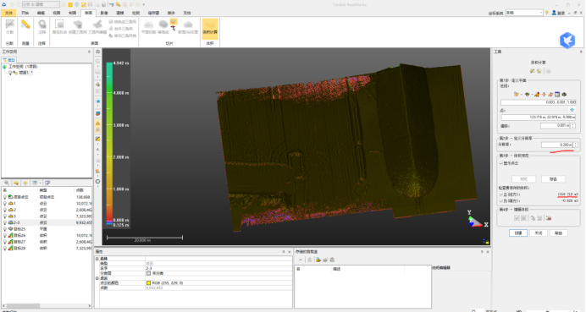This screenshot has width=586, height=312.
Task: Click the point coordinates input field
Action: 539,118
